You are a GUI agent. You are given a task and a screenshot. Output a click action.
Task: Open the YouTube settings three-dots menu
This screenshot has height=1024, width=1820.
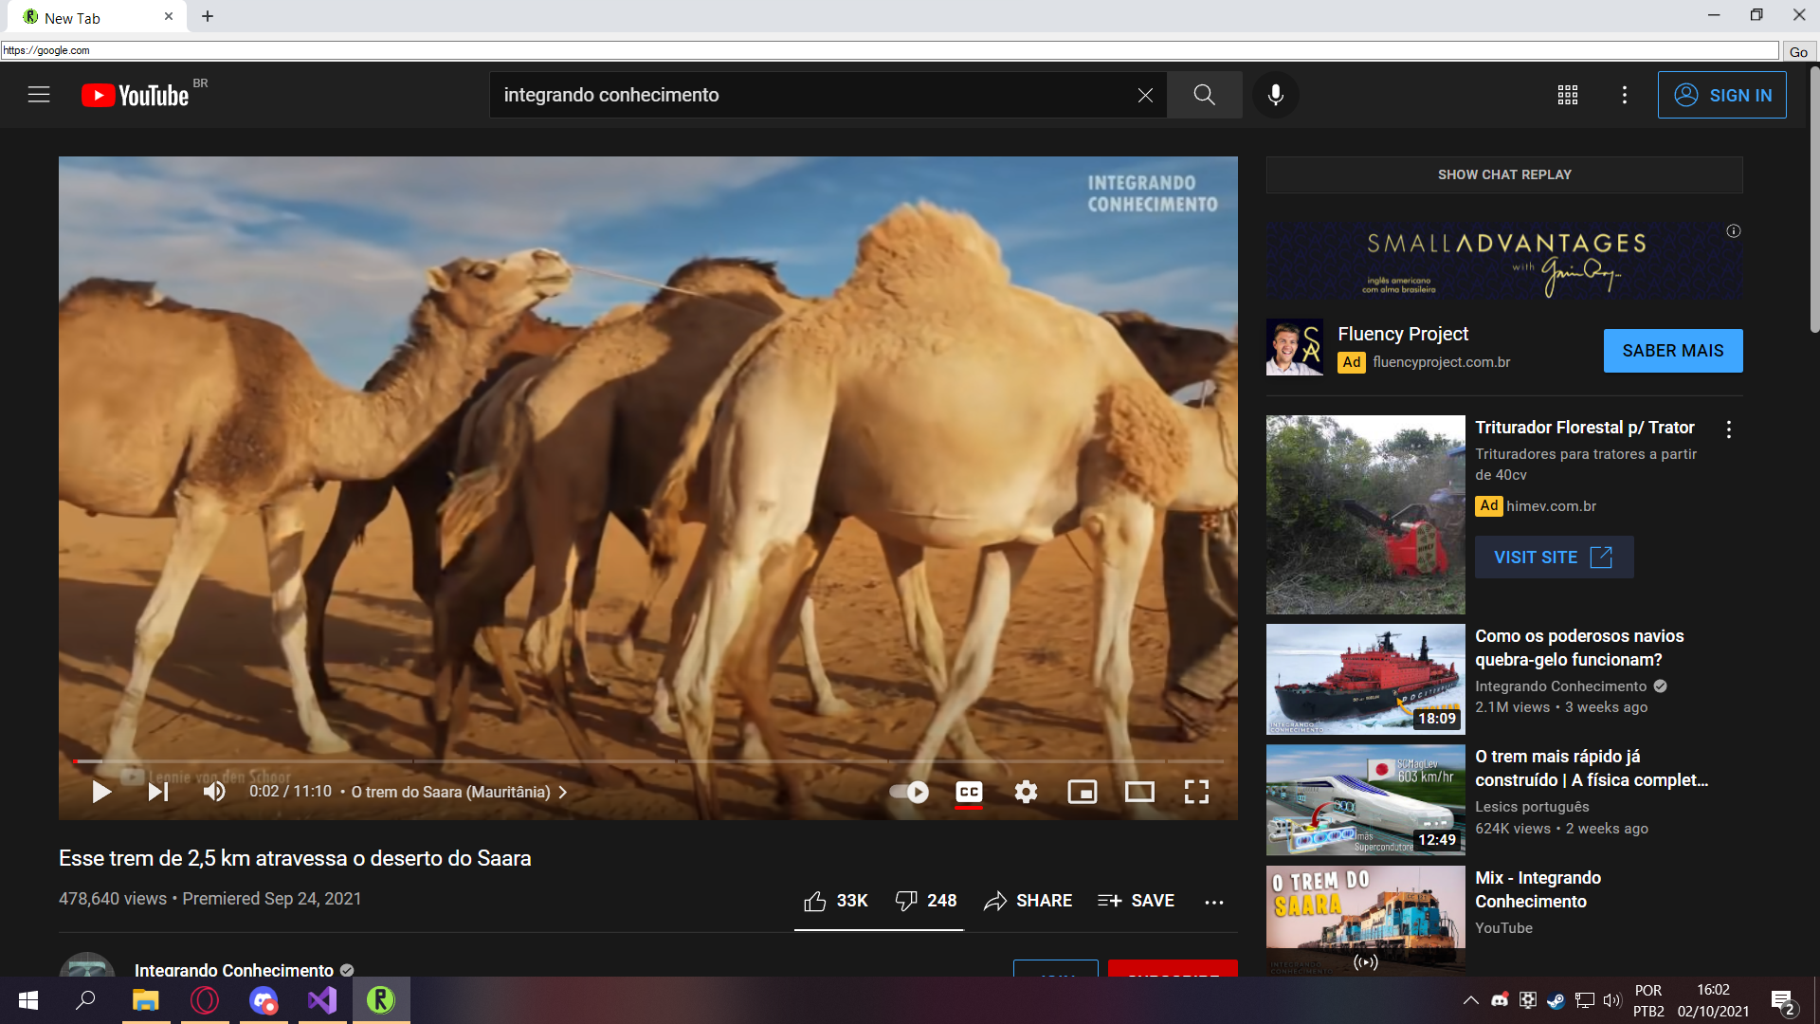click(1625, 95)
